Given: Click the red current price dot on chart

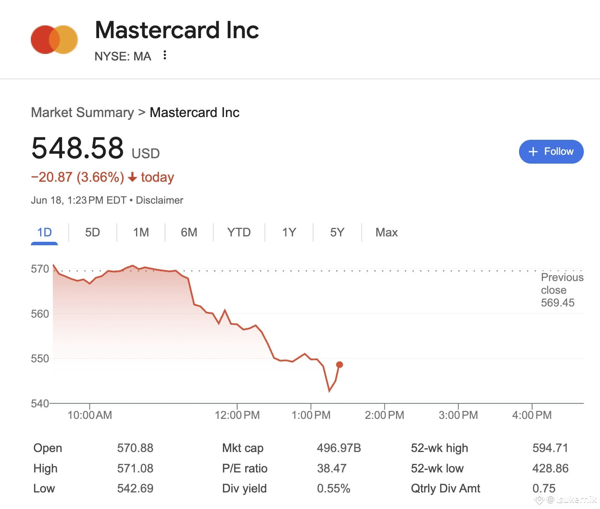Looking at the screenshot, I should [339, 365].
